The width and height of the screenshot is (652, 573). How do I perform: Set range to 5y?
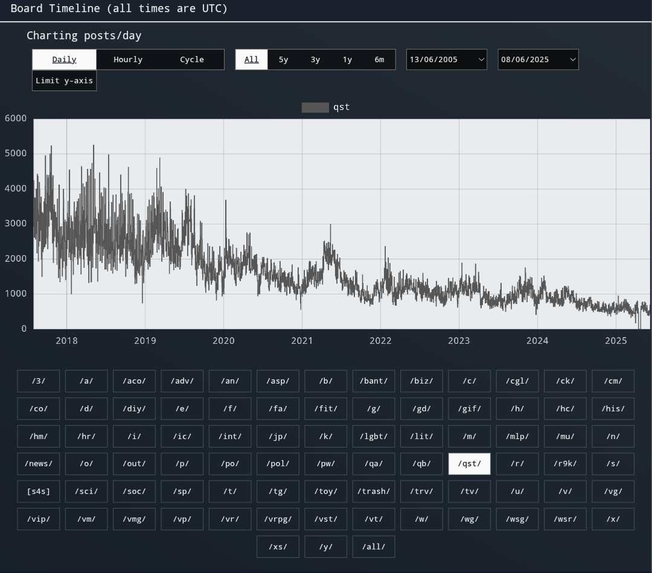pos(284,60)
